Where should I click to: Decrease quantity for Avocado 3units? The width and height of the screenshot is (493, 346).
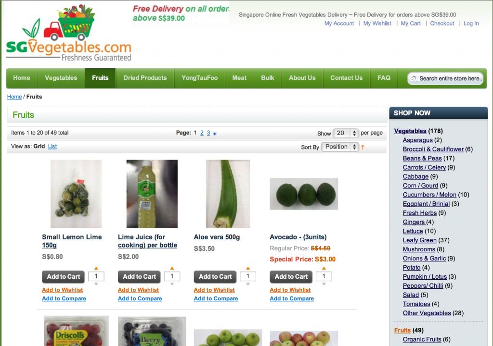(324, 284)
